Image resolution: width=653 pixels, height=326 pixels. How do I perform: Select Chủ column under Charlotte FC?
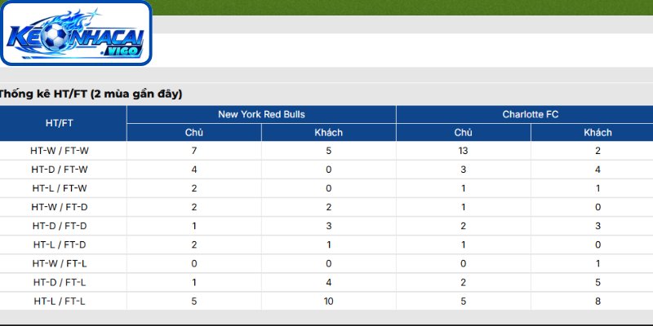coord(463,133)
